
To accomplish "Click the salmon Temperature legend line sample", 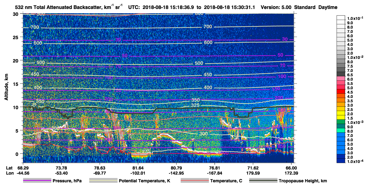I will pos(195,181).
